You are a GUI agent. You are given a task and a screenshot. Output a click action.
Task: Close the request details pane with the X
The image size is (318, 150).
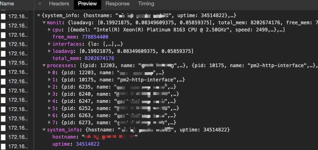point(40,4)
